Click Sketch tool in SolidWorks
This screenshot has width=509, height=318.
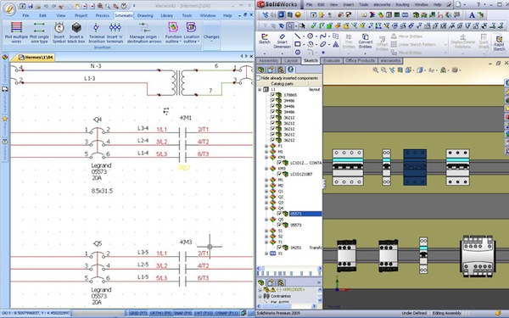tap(265, 39)
